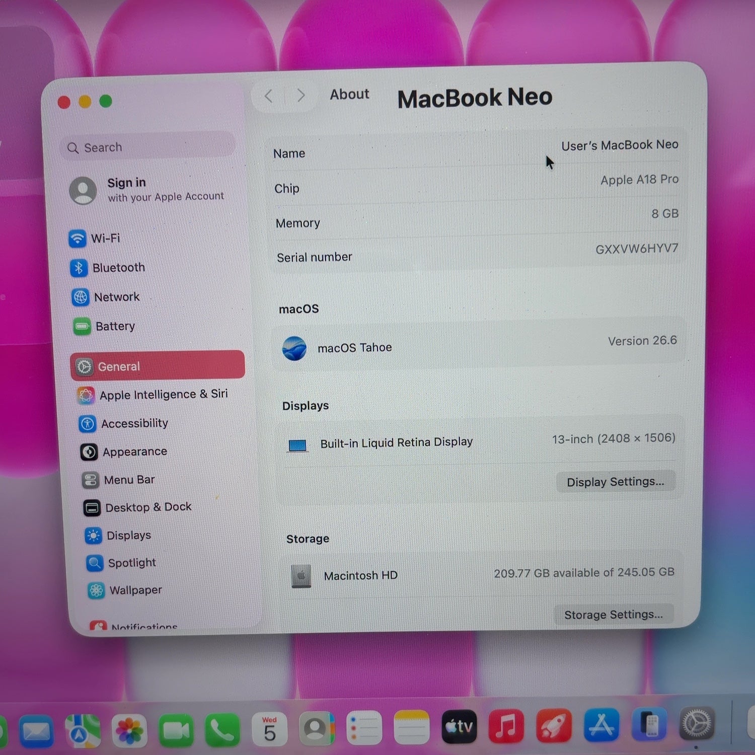
Task: Open Bluetooth settings in the sidebar
Action: (x=107, y=267)
